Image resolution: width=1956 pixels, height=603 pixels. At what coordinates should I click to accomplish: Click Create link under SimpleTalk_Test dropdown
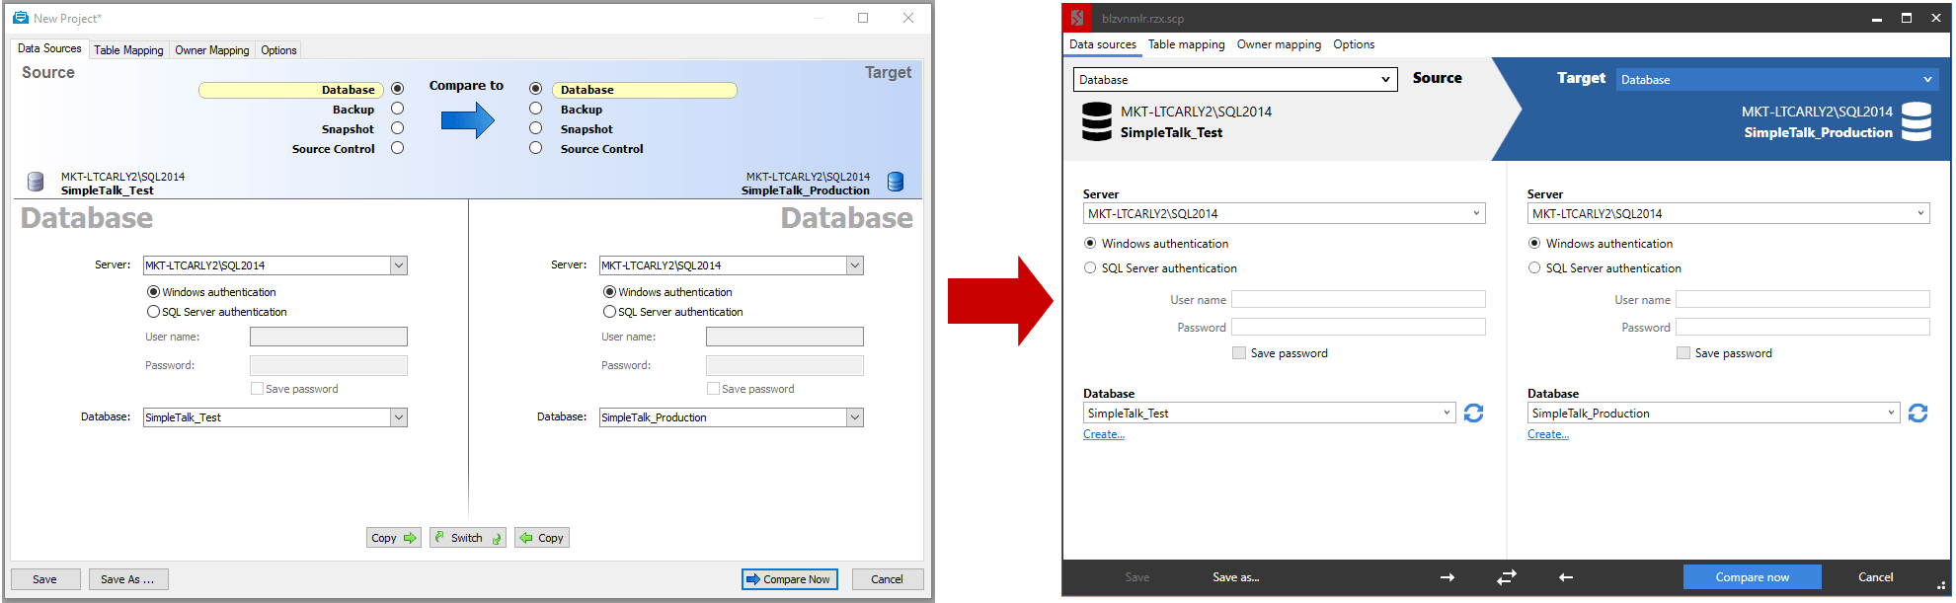point(1103,434)
